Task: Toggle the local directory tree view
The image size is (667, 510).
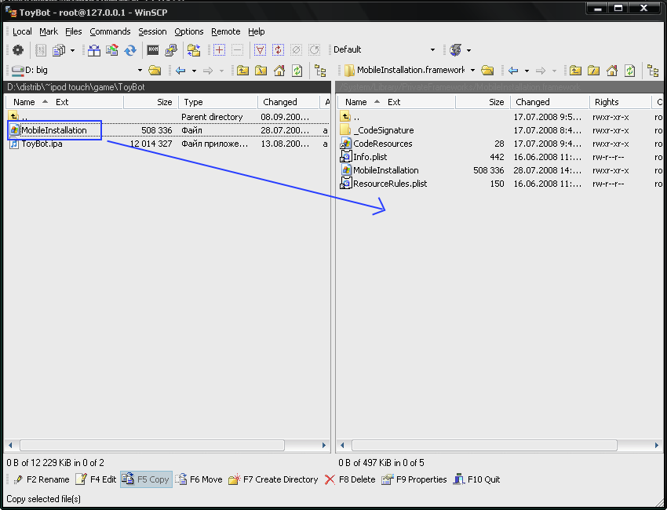Action: coord(320,71)
